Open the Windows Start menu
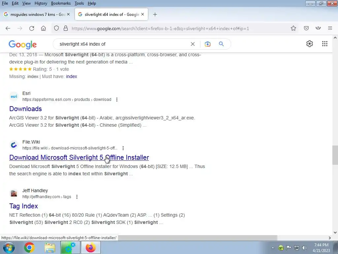 (x=9, y=247)
